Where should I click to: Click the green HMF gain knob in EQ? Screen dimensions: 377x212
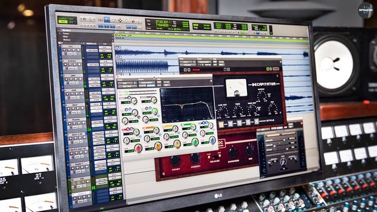(195, 142)
